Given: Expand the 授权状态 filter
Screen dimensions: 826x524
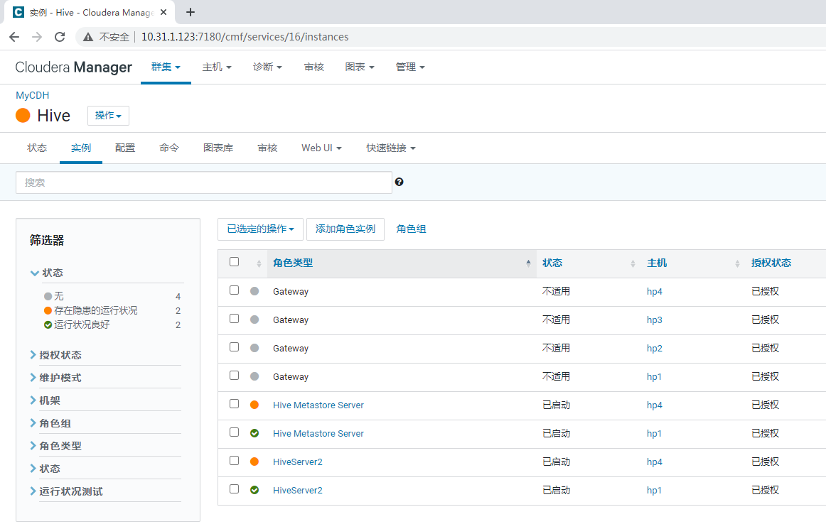Looking at the screenshot, I should 56,355.
